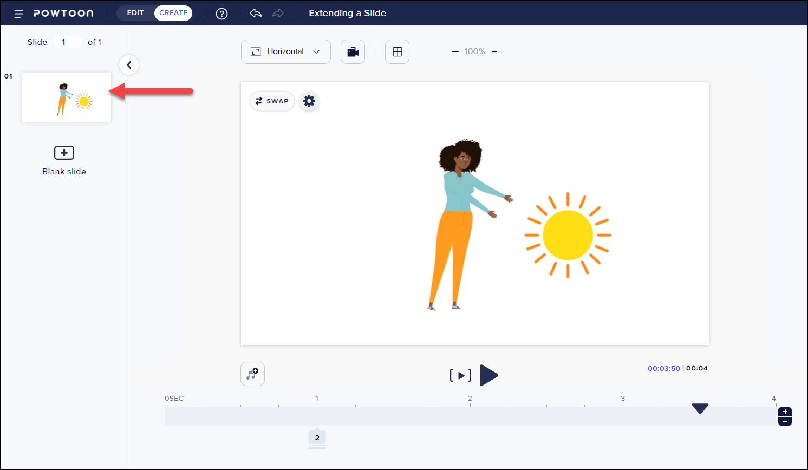This screenshot has height=470, width=808.
Task: Open the hamburger main menu
Action: click(18, 14)
